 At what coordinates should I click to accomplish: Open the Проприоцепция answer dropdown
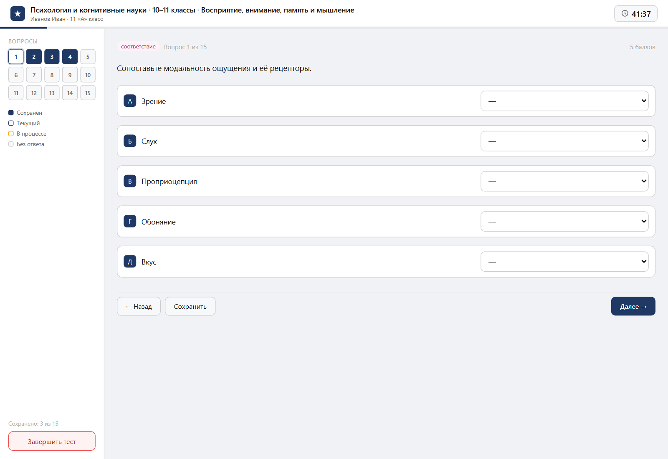click(564, 181)
